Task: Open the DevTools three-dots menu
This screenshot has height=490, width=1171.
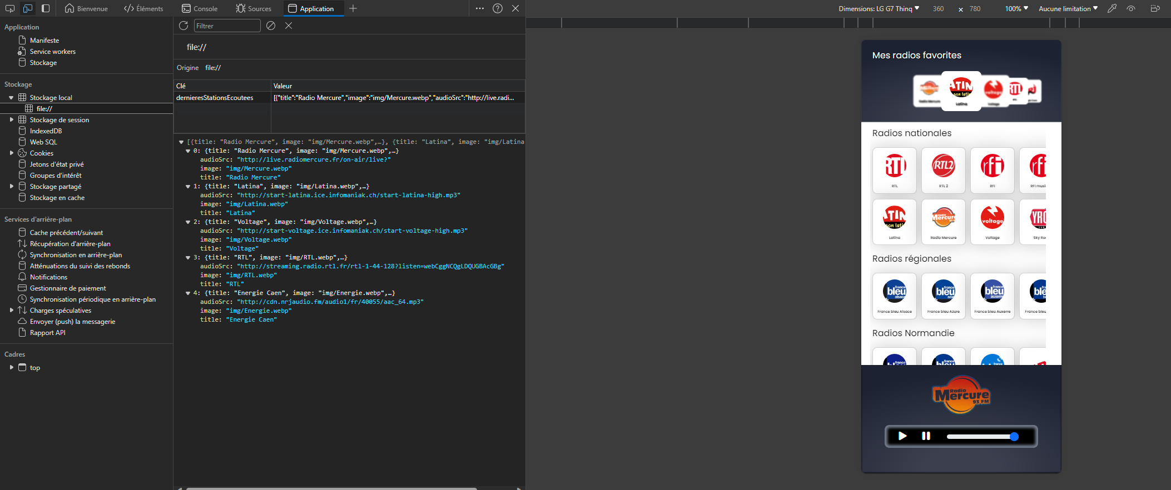Action: (x=480, y=8)
